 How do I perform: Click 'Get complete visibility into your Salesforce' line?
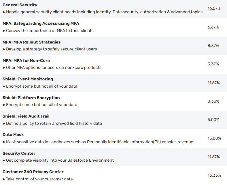click(58, 160)
